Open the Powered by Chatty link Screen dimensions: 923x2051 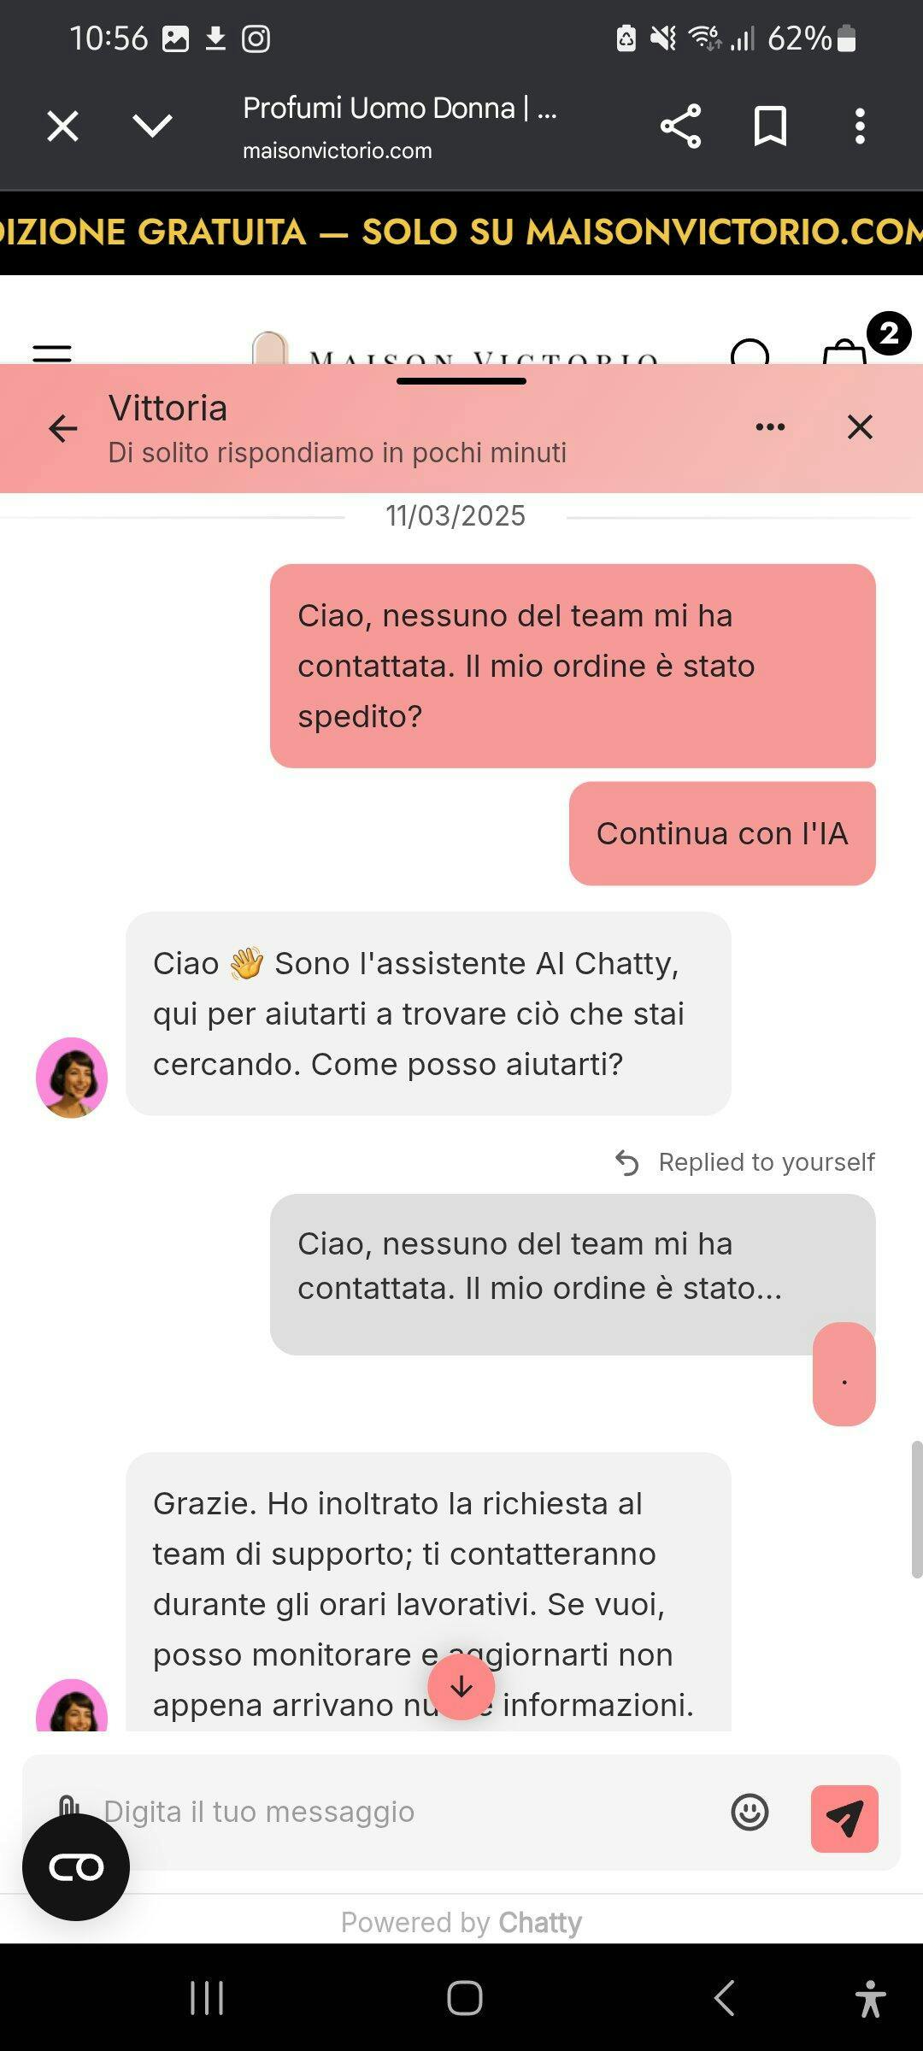tap(461, 1922)
